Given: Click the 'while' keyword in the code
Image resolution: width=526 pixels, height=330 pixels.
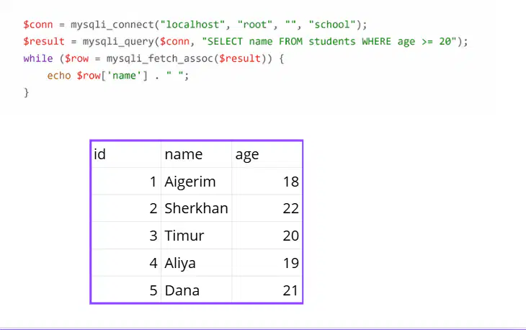Looking at the screenshot, I should [x=38, y=58].
